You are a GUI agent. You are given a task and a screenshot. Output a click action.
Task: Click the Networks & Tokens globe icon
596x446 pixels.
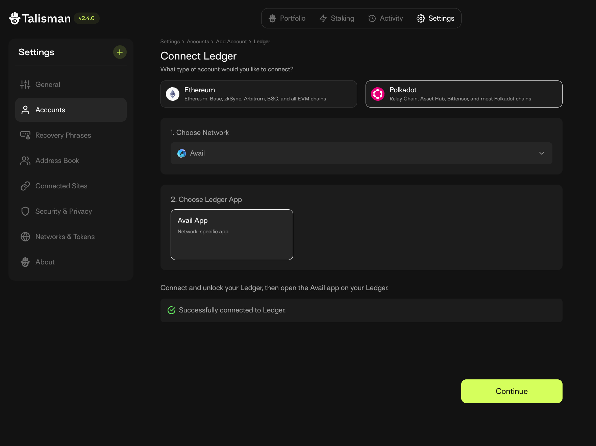(x=25, y=237)
